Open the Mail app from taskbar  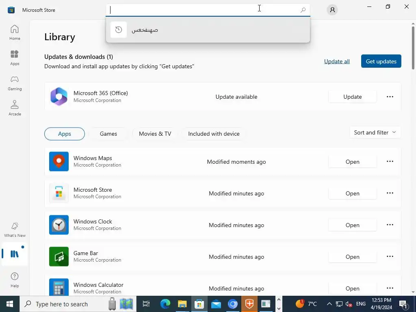(x=216, y=304)
